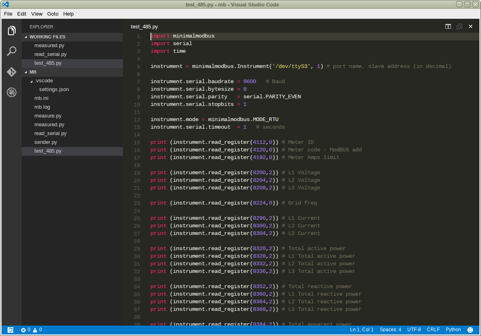Open sender.py from the MB folder
This screenshot has width=481, height=336.
[46, 142]
